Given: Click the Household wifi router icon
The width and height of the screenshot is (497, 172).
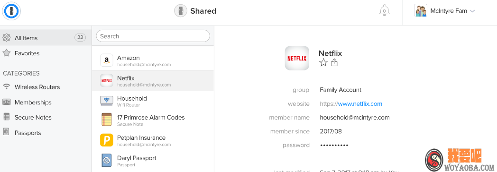Looking at the screenshot, I should point(107,101).
